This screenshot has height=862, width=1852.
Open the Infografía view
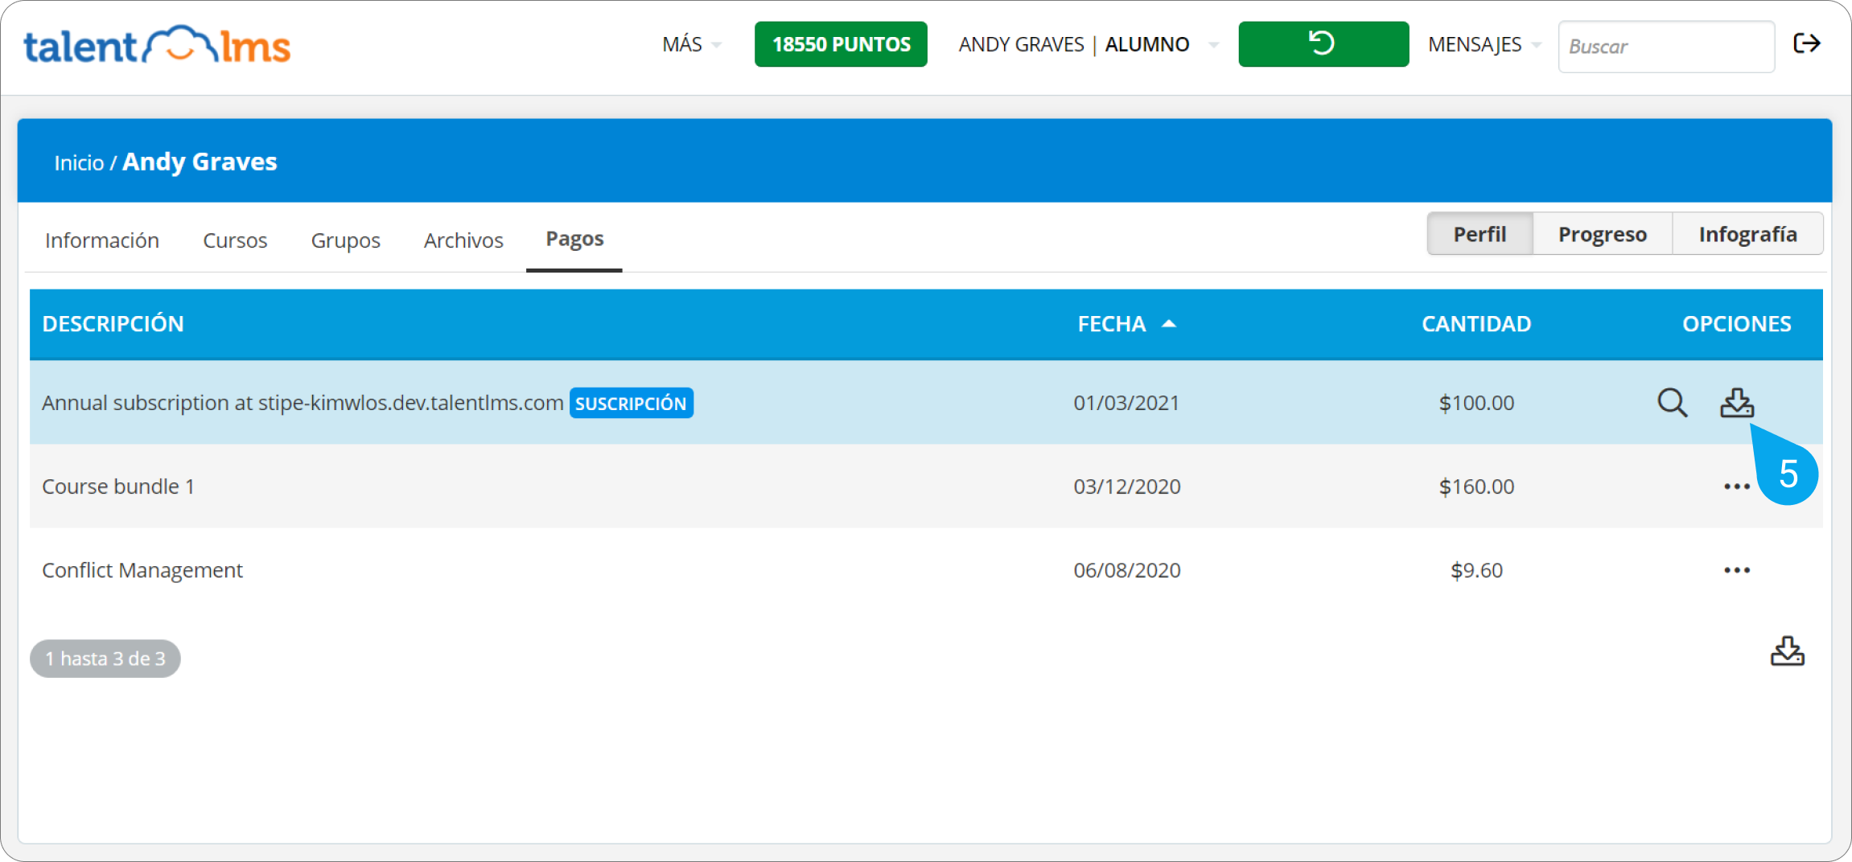[x=1747, y=234]
